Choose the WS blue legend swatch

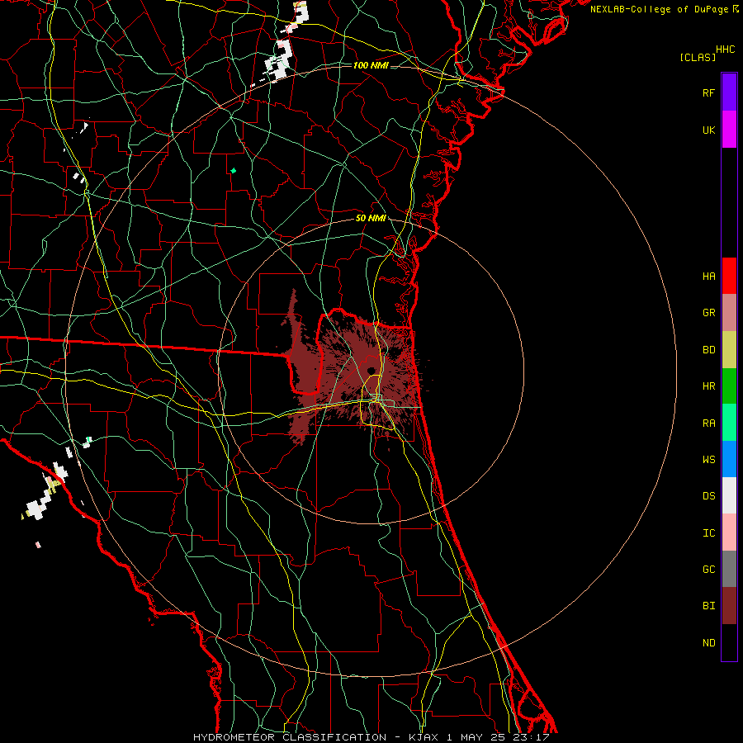729,459
